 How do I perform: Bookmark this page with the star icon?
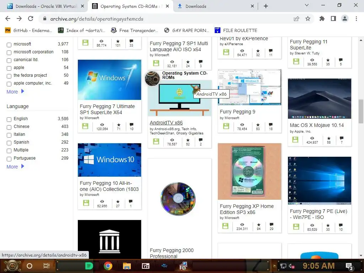308,18
